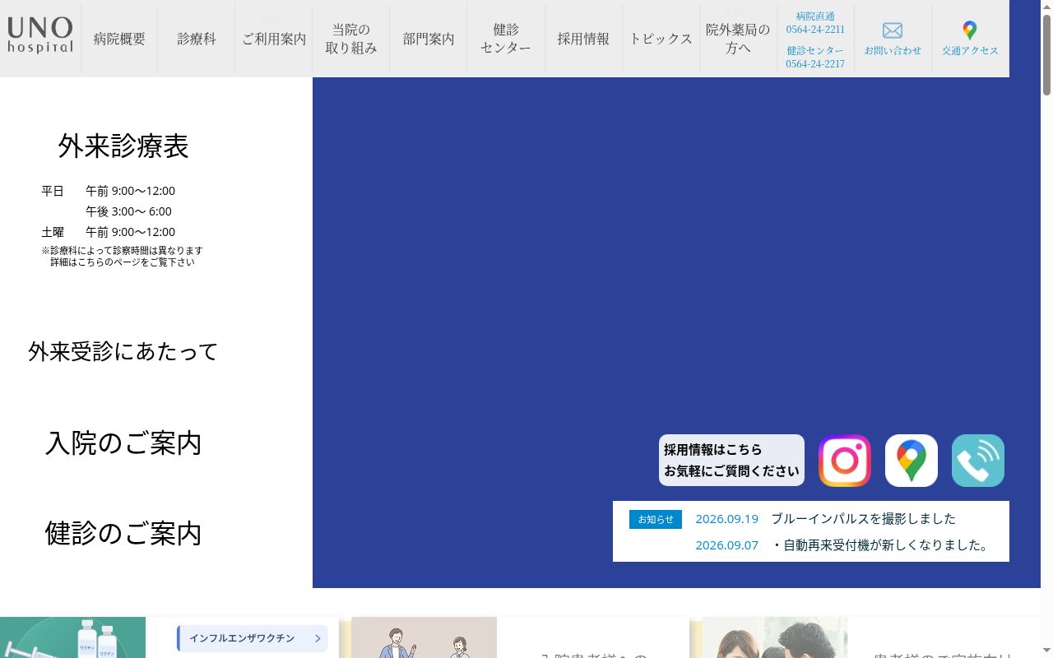
Task: Click the お知らせ label badge
Action: pos(656,519)
